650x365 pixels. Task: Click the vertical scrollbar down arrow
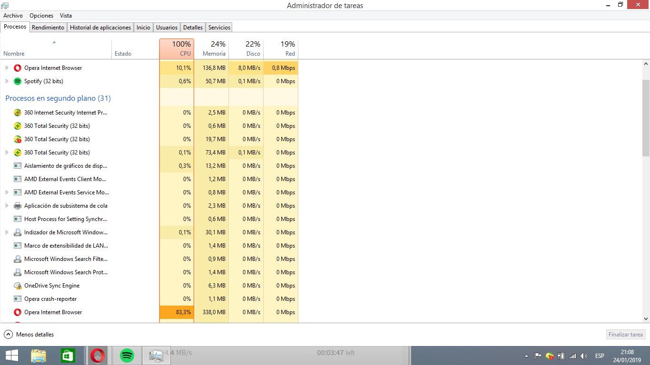tap(646, 319)
